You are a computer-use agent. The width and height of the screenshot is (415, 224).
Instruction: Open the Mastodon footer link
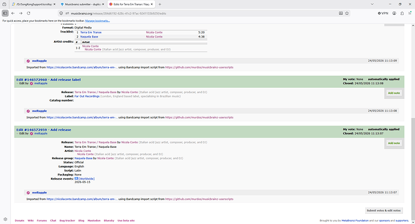(x=94, y=220)
